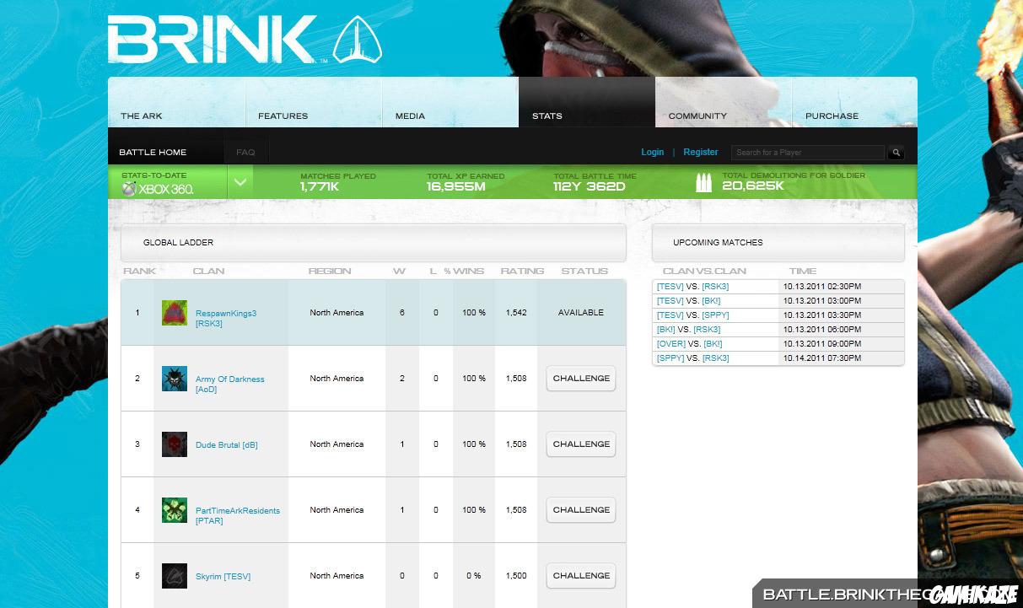The image size is (1023, 608).
Task: Select BATTLE HOME in the sub-navigation
Action: tap(153, 152)
